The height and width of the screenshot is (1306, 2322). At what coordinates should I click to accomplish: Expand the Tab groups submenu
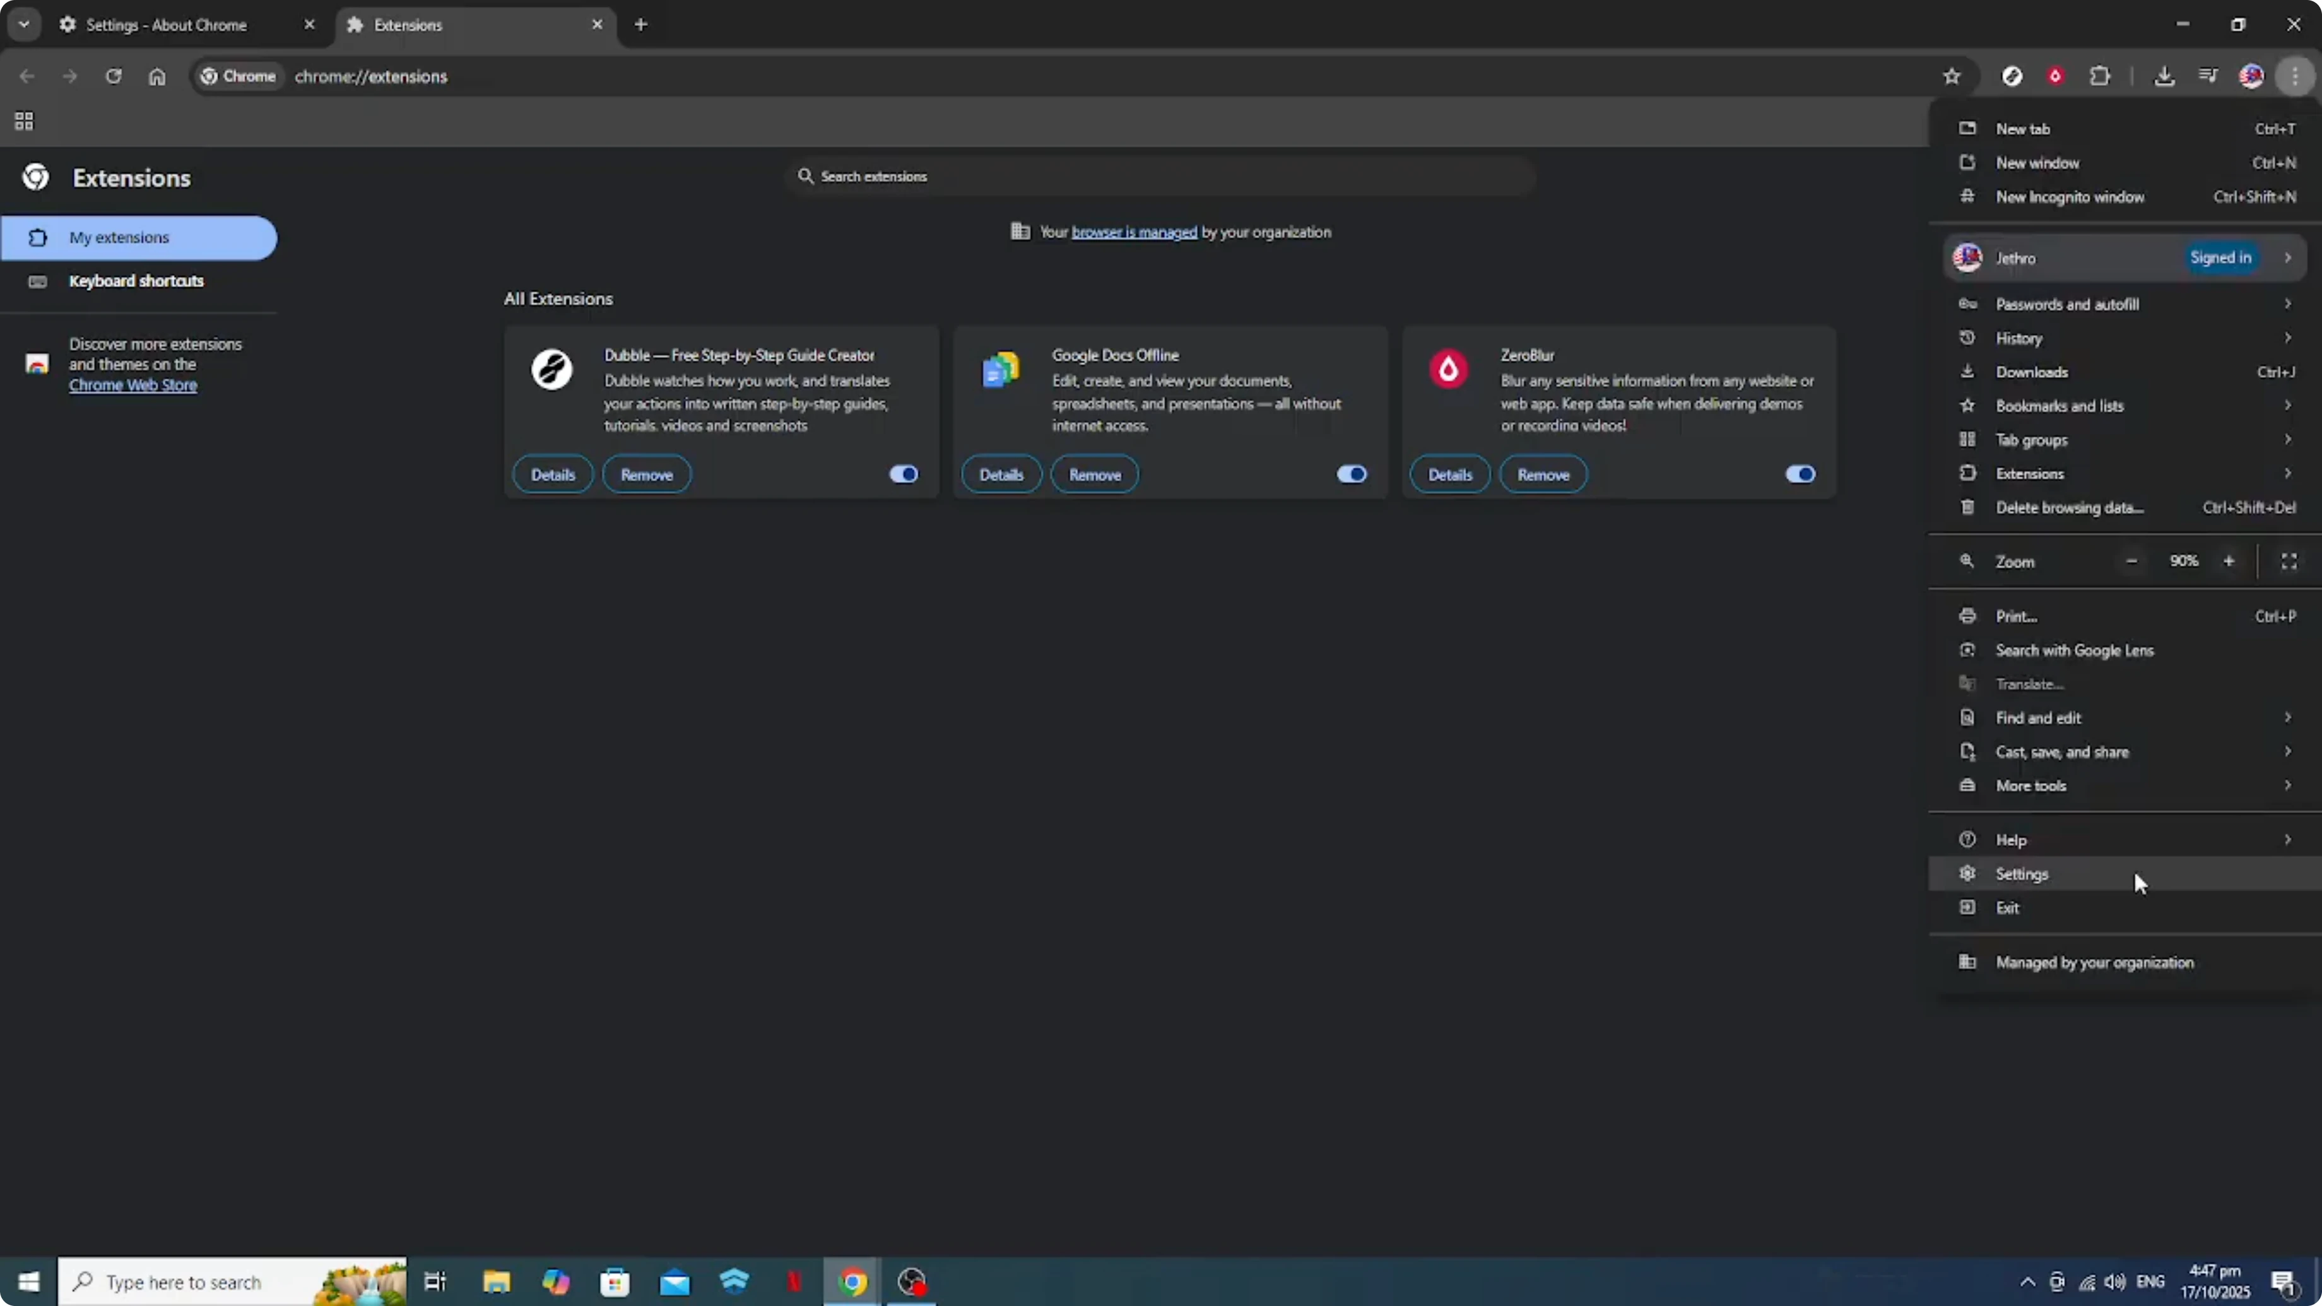coord(2126,441)
